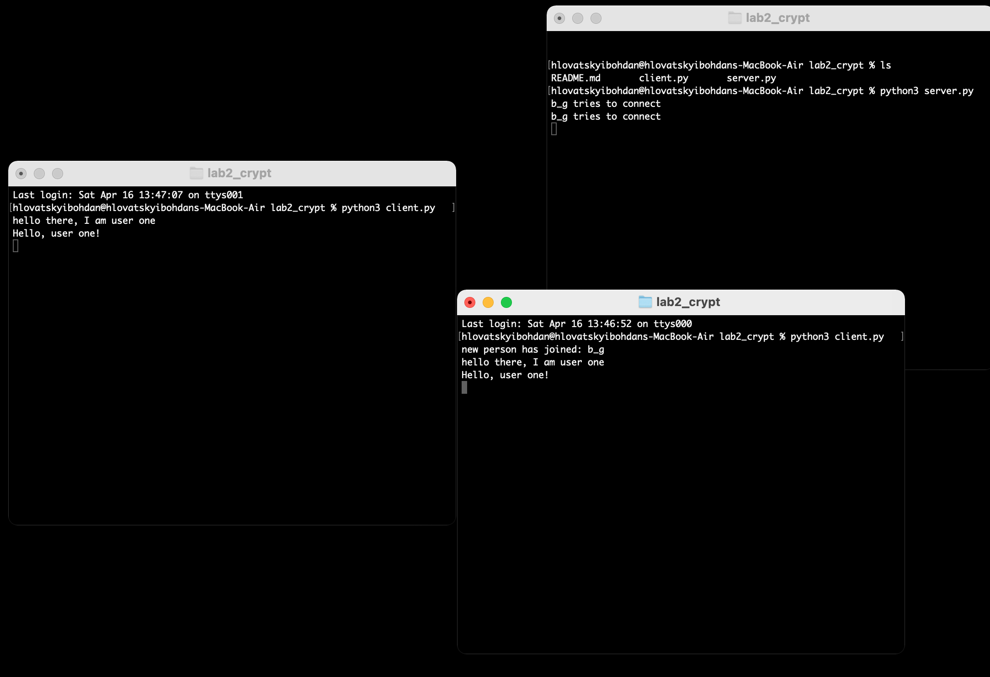
Task: Click minimize button of server terminal window
Action: [x=578, y=18]
